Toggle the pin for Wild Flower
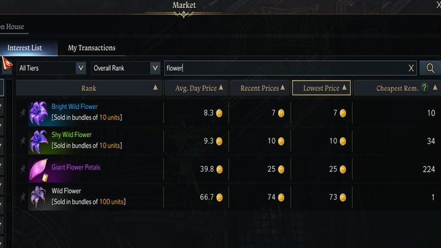Image resolution: width=441 pixels, height=248 pixels. point(23,197)
